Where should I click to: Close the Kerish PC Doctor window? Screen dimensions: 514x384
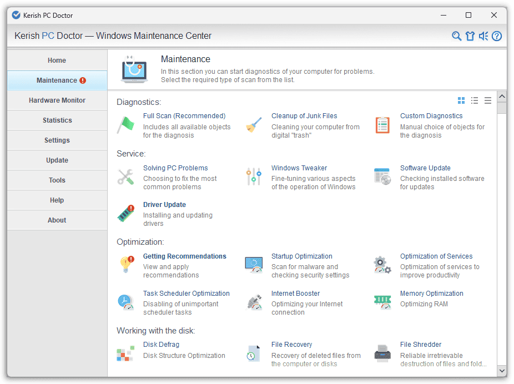pos(493,15)
